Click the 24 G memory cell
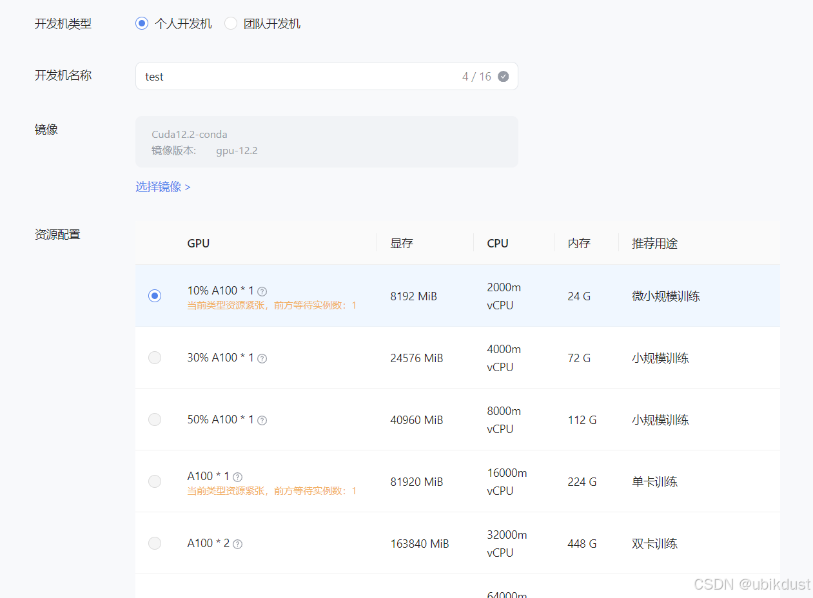The width and height of the screenshot is (813, 598). coord(579,296)
